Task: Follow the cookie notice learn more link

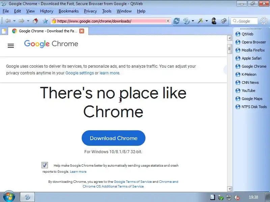Action: tap(109, 73)
